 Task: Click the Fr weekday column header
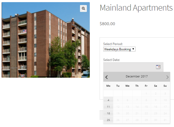(146, 86)
